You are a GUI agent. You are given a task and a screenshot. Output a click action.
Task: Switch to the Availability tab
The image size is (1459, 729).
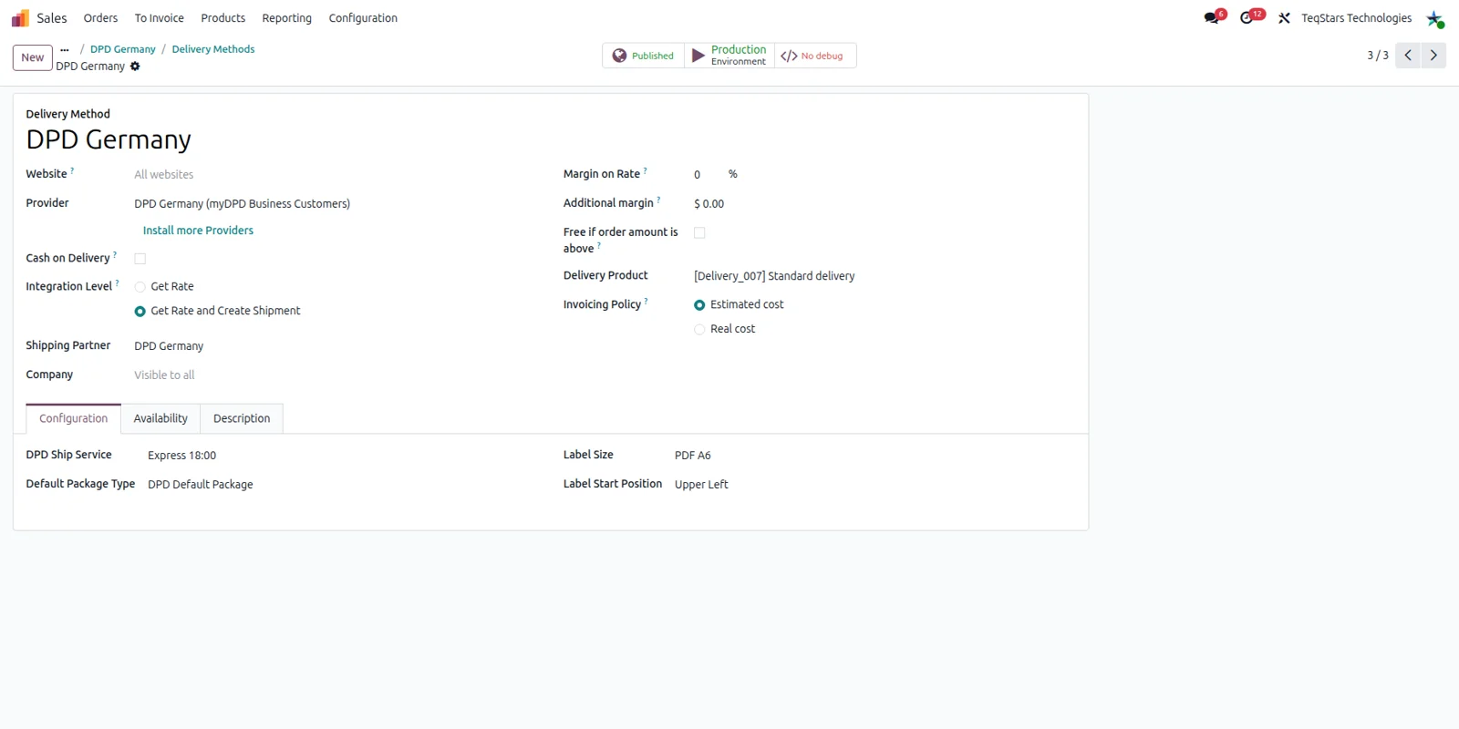tap(160, 419)
